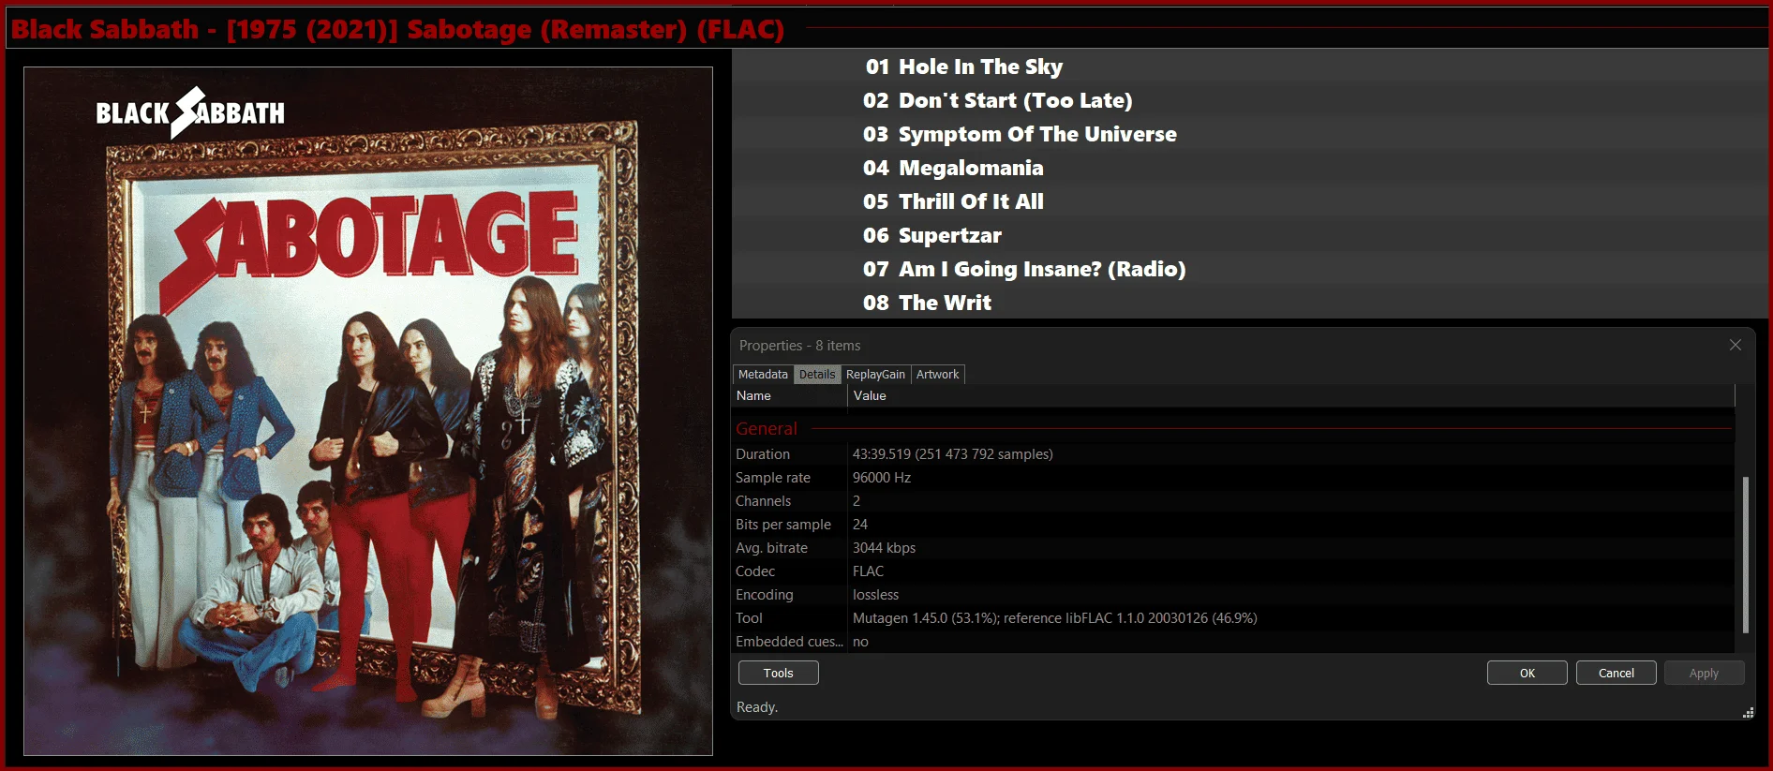The image size is (1773, 771).
Task: Select the Channels row
Action: (x=1233, y=500)
